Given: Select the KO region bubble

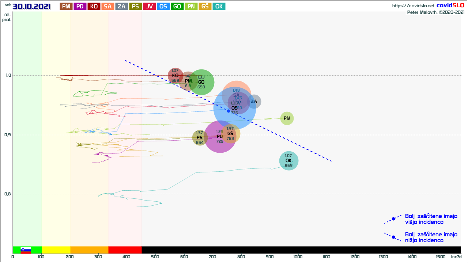Looking at the screenshot, I should point(175,76).
